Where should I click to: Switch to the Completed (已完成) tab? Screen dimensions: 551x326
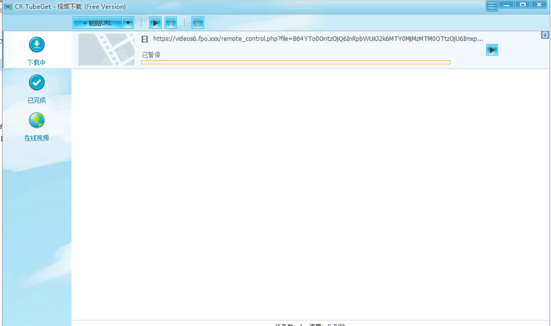click(37, 89)
